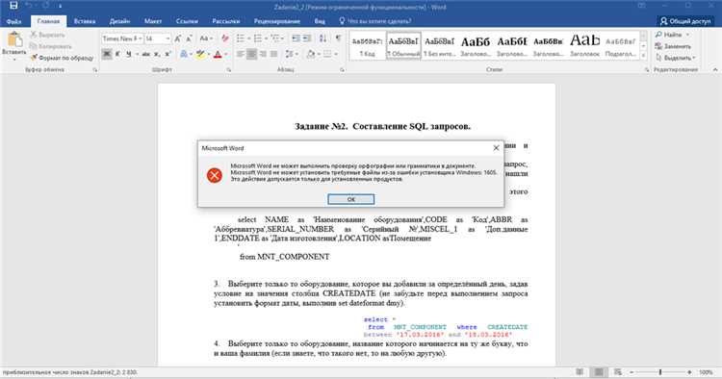Open the Макет ribbon tab
This screenshot has width=722, height=379.
click(153, 21)
